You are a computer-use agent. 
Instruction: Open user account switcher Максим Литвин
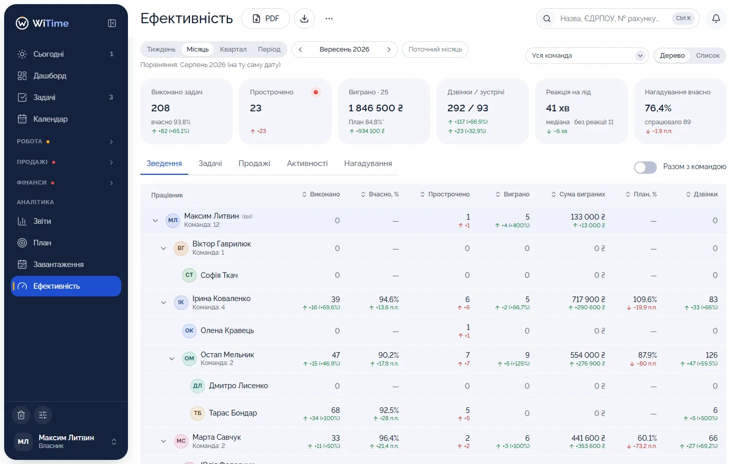(66, 441)
